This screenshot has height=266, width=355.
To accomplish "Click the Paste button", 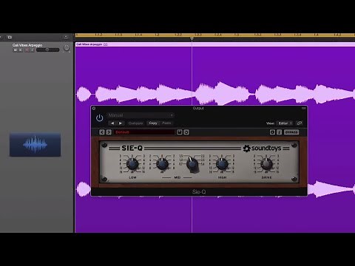I will tap(166, 123).
